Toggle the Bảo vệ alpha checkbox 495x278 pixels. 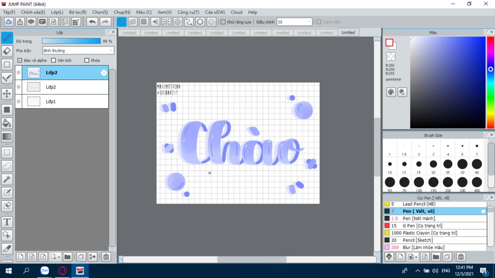(x=19, y=60)
